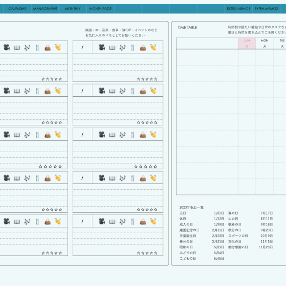Click the 元日 holiday entry
The height and width of the screenshot is (286, 286).
(183, 213)
